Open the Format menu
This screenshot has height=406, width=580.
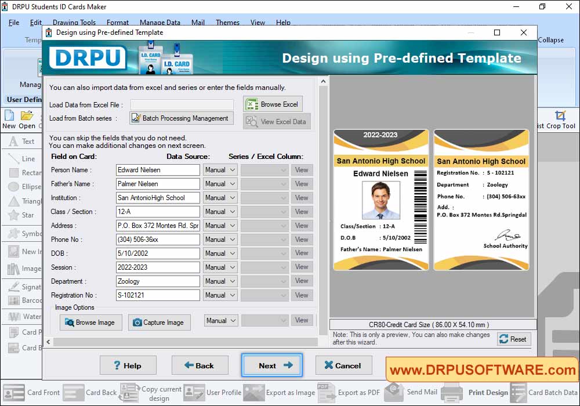click(x=118, y=22)
